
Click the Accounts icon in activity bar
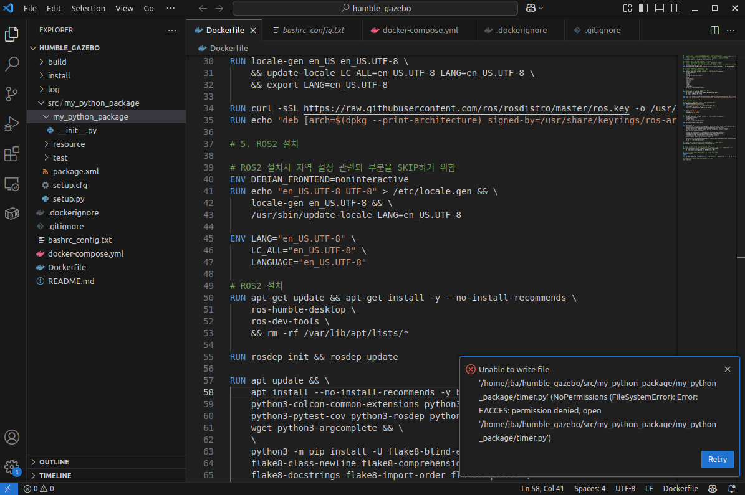[x=12, y=437]
